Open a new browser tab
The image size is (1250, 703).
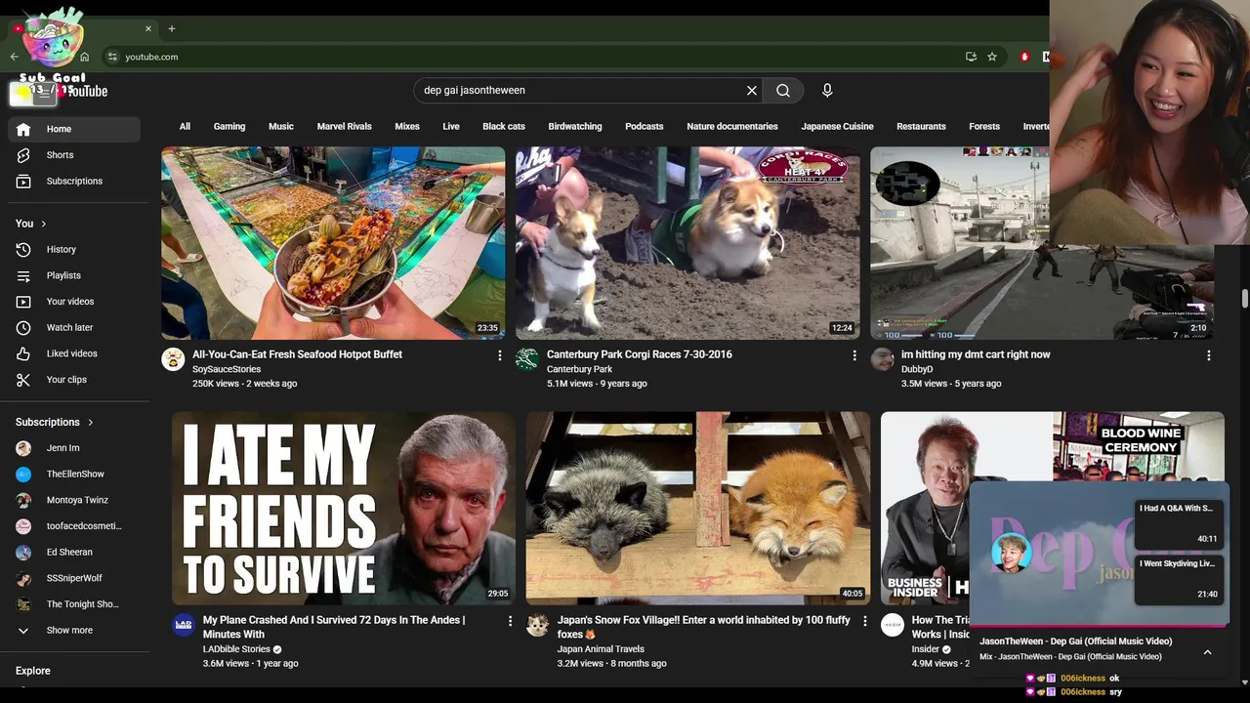pyautogui.click(x=171, y=28)
